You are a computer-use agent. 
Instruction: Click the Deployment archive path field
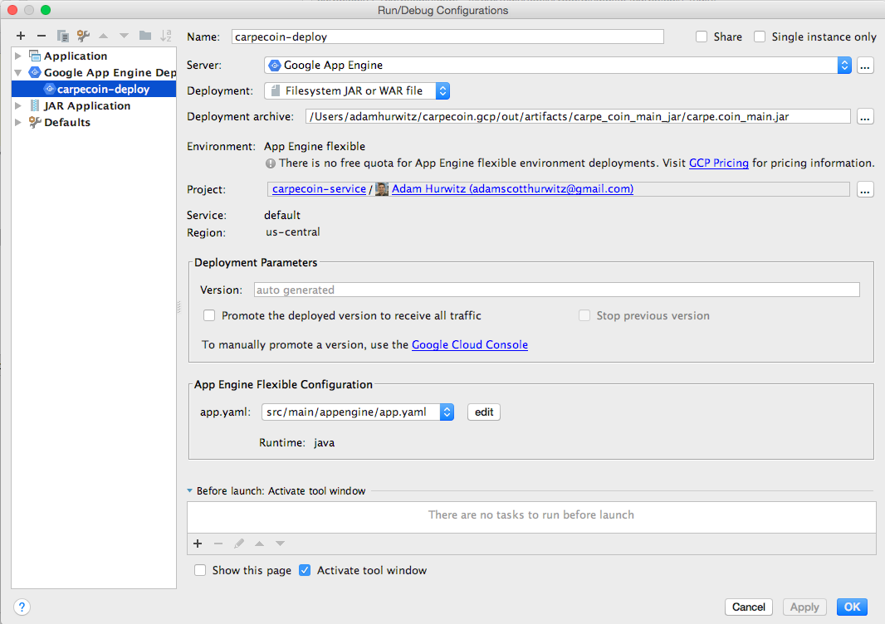[578, 117]
